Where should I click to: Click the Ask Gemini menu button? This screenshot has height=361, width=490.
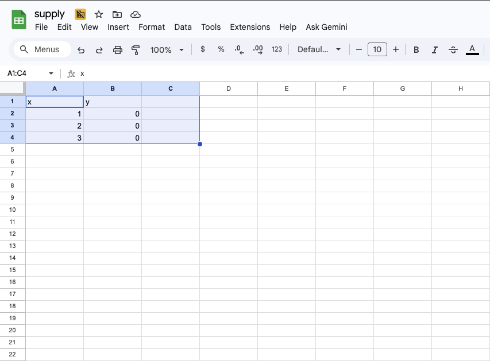tap(326, 27)
